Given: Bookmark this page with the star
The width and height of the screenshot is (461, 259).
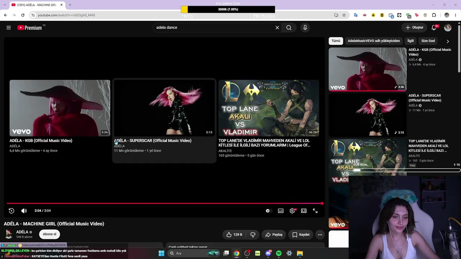Looking at the screenshot, I should click(x=344, y=15).
